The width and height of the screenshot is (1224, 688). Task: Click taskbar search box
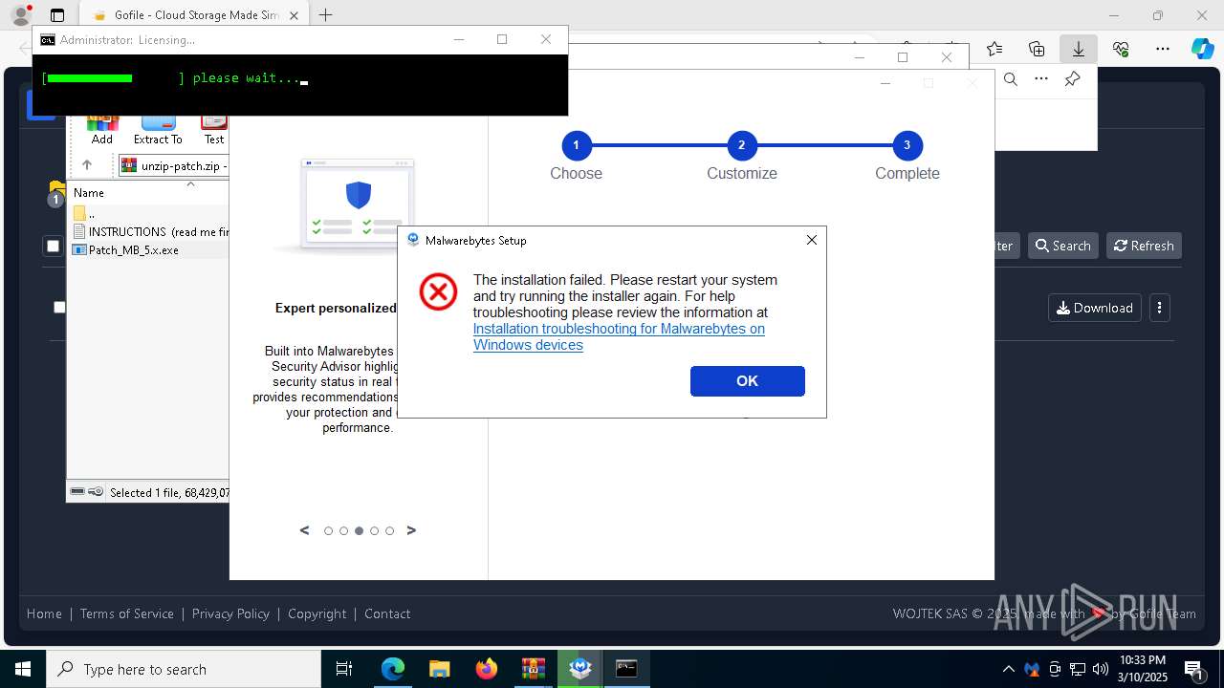[184, 669]
